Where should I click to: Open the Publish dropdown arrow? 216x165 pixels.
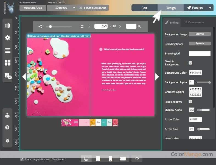(x=210, y=8)
